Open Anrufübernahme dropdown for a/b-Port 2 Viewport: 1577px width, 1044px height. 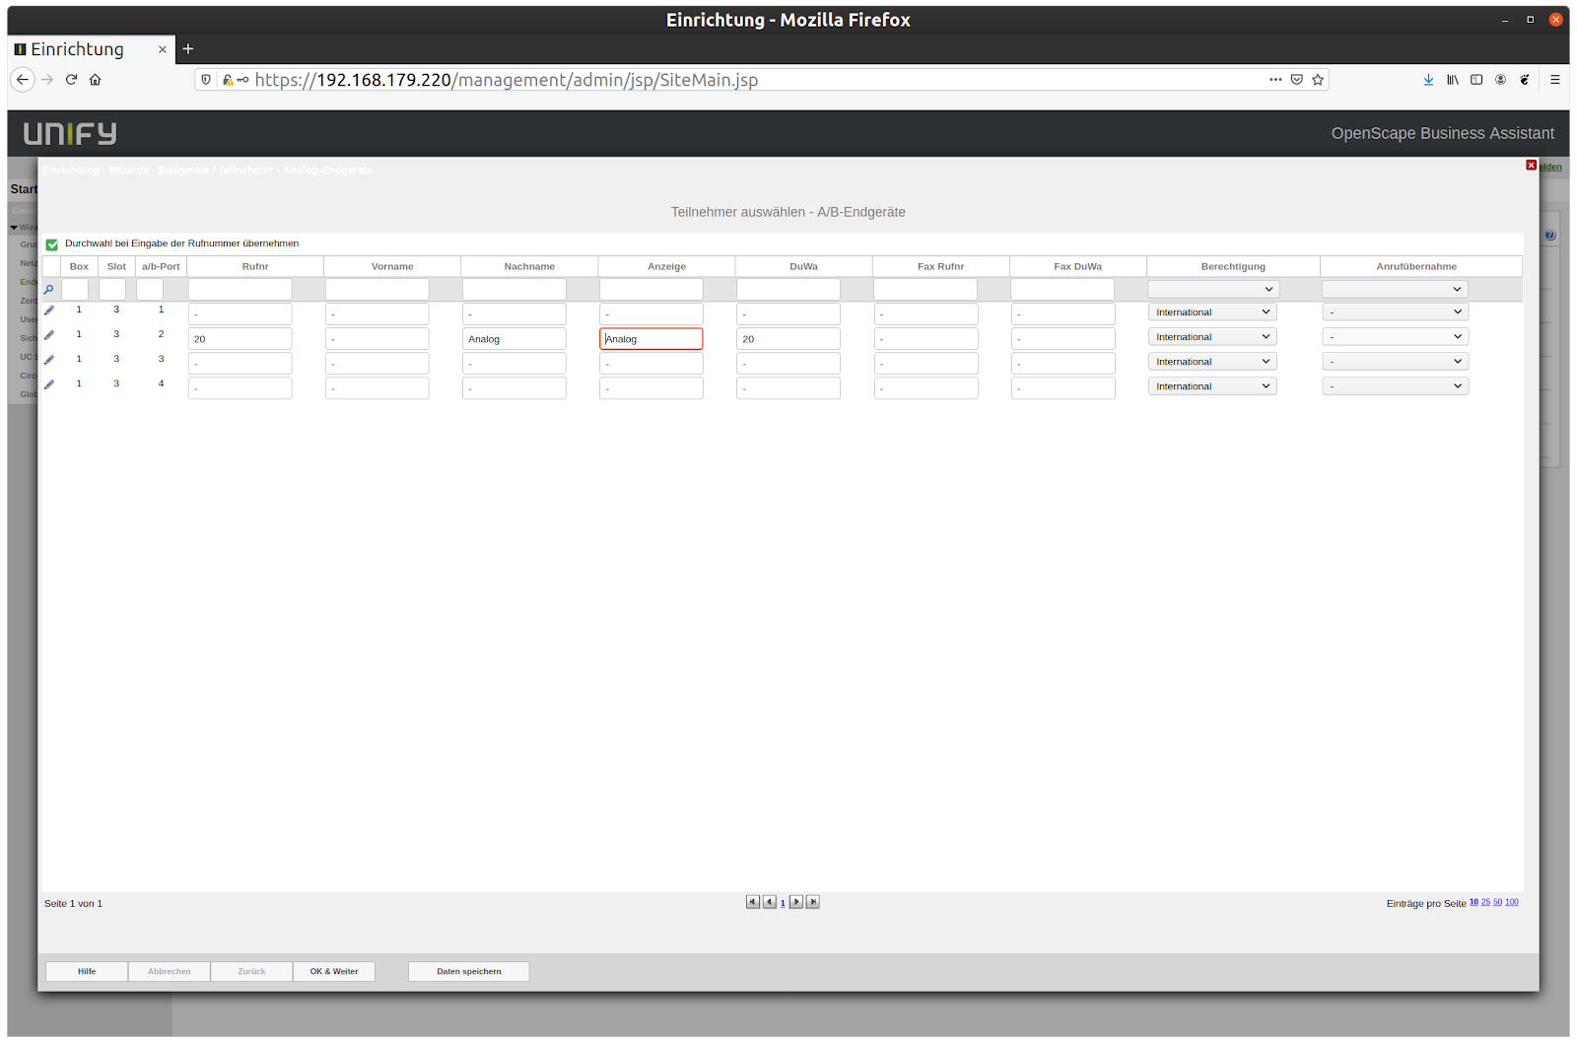pos(1395,336)
